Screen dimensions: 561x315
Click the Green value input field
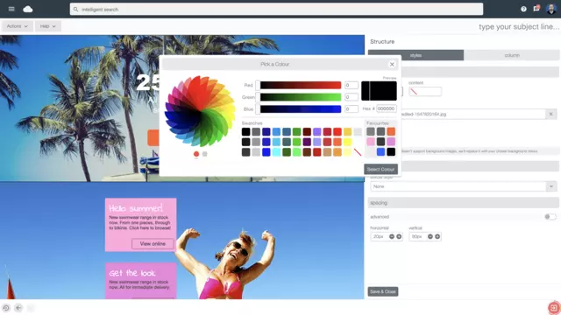[x=352, y=97]
